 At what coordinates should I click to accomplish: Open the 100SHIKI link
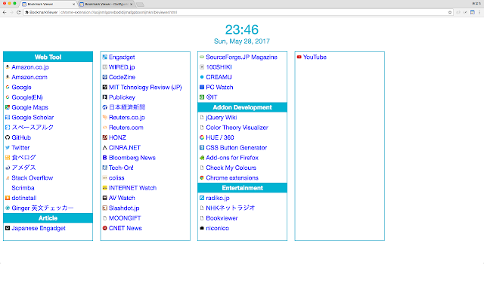tap(219, 67)
